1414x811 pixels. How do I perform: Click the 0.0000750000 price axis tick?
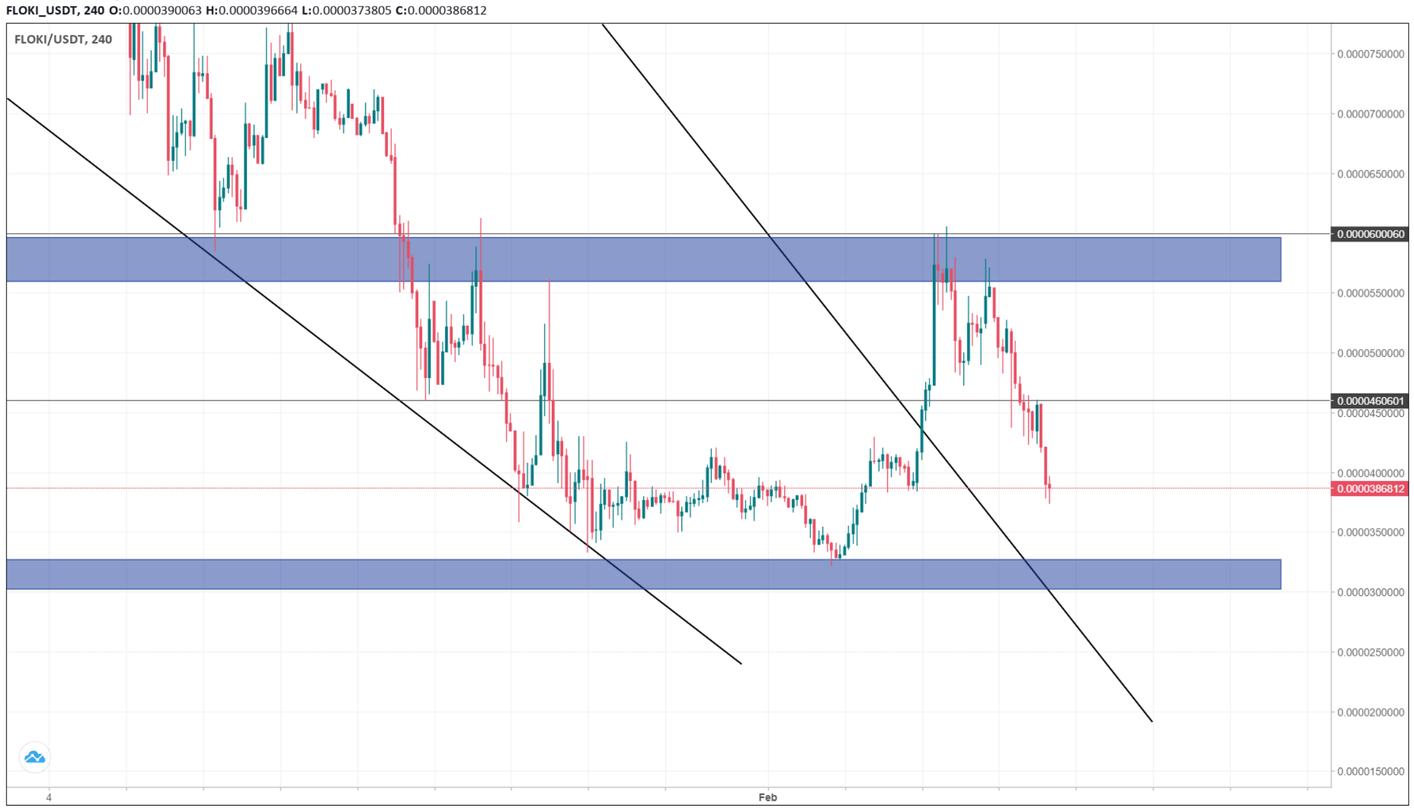click(1371, 54)
